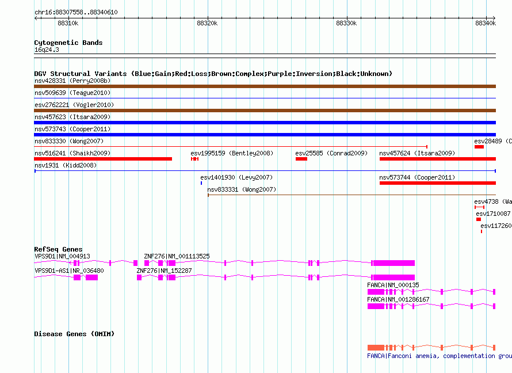Image resolution: width=512 pixels, height=373 pixels.
Task: Click the 88310k ruler tick label
Action: 68,23
